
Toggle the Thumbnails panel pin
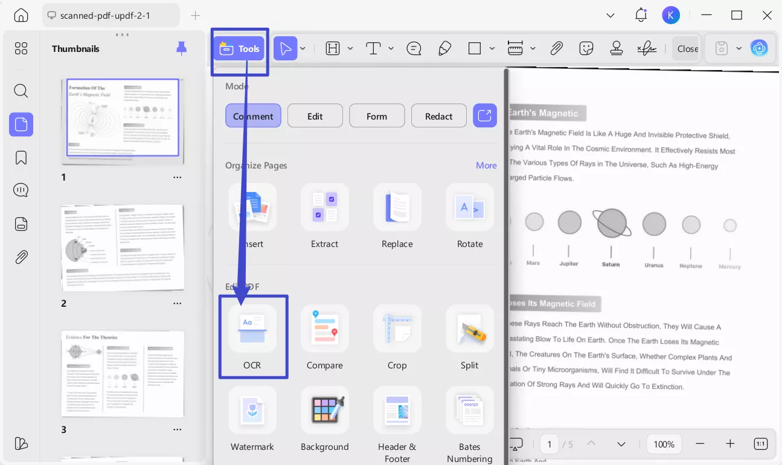click(x=181, y=49)
